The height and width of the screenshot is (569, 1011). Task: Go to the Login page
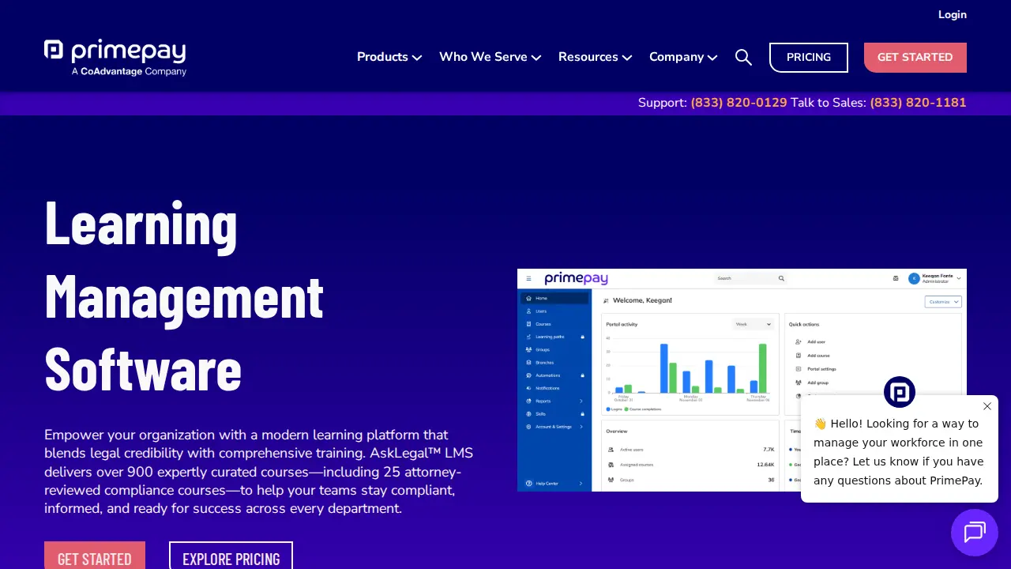(x=953, y=14)
